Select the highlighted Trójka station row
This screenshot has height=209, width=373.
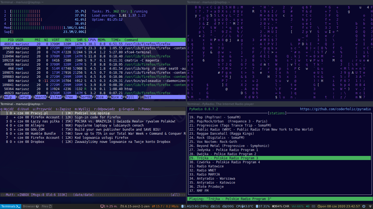coord(280,158)
